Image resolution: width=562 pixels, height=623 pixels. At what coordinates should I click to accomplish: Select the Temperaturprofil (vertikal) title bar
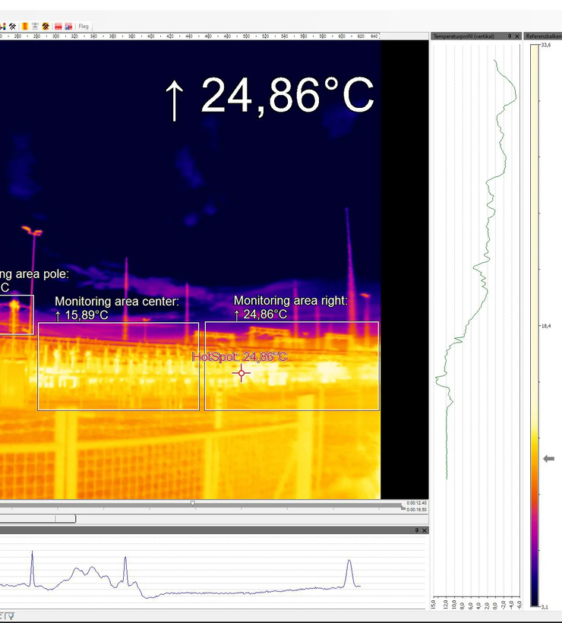[x=463, y=36]
